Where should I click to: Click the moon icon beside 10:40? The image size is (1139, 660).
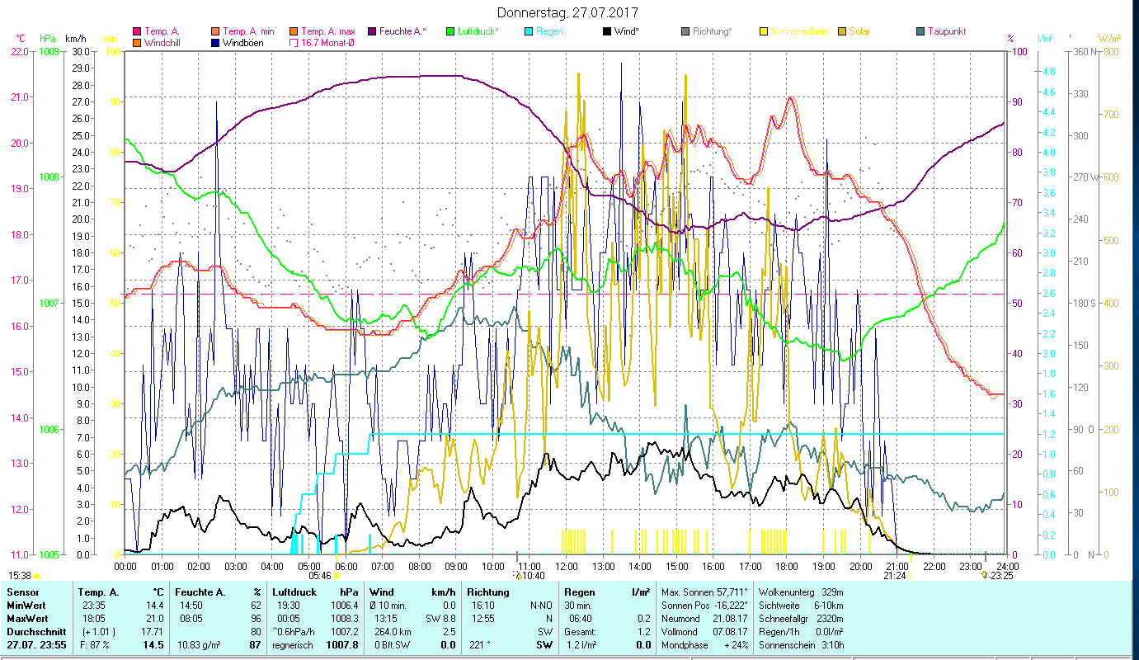[516, 576]
